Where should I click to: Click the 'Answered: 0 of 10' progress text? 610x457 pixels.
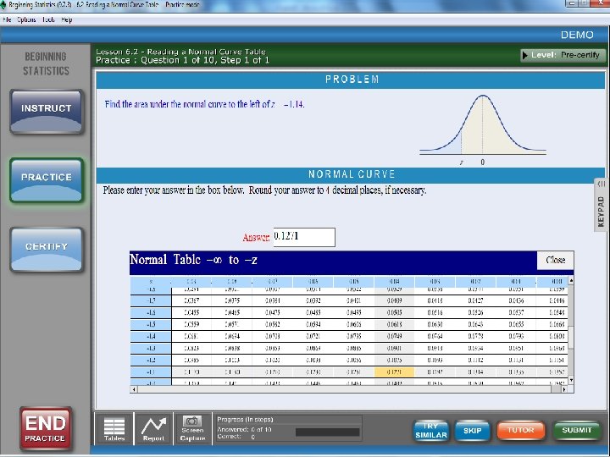[244, 430]
